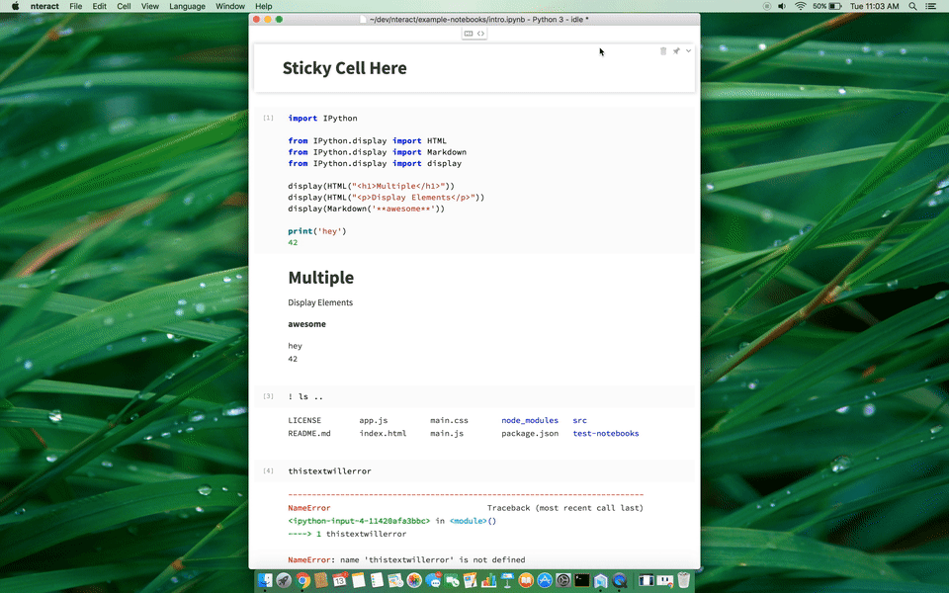
Task: Click the bold 'awesome' output text
Action: [x=306, y=324]
